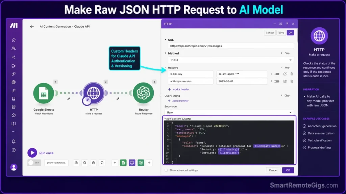
Task: Click the bottom toolbar OpenAI icon
Action: (141, 163)
